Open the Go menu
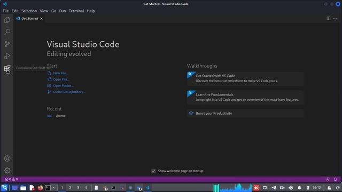Image resolution: width=342 pixels, height=192 pixels. click(53, 11)
